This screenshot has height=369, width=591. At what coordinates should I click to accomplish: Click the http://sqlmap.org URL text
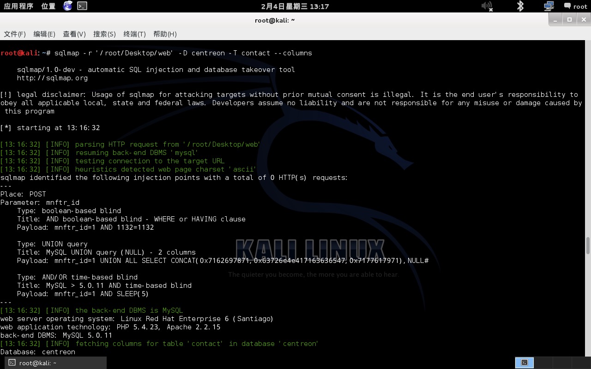[x=52, y=78]
